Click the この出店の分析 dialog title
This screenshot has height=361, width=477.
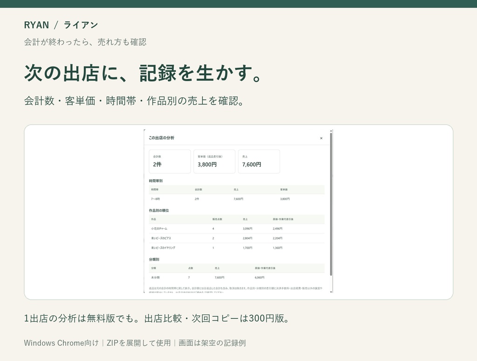point(161,138)
